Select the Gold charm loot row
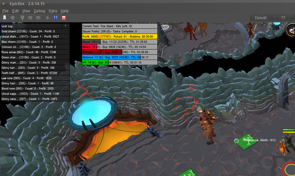The width and height of the screenshot is (295, 176). (x=35, y=31)
